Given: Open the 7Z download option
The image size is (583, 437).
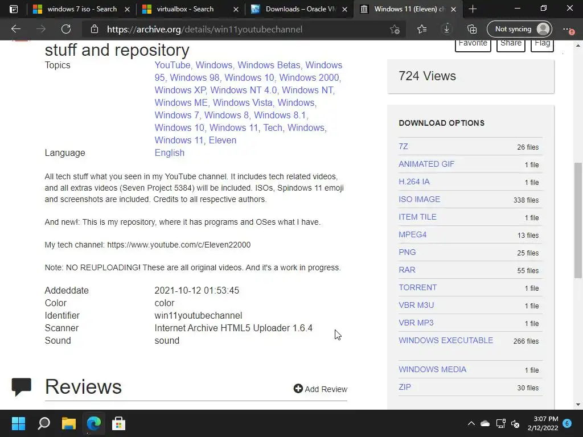Looking at the screenshot, I should click(403, 146).
